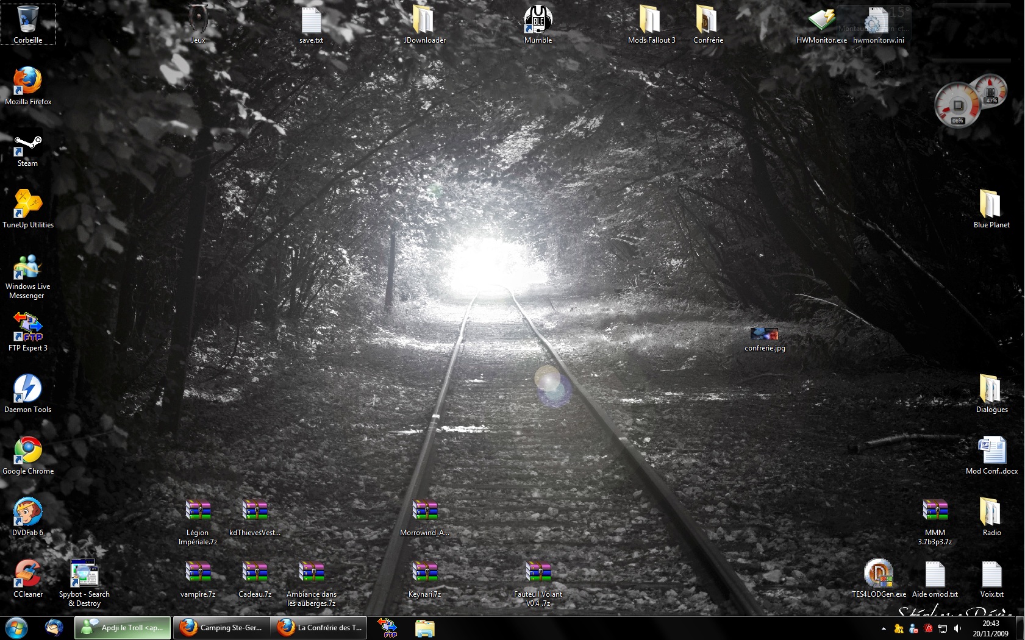Open the Mods Fallout 3 folder
1025x640 pixels.
click(651, 24)
